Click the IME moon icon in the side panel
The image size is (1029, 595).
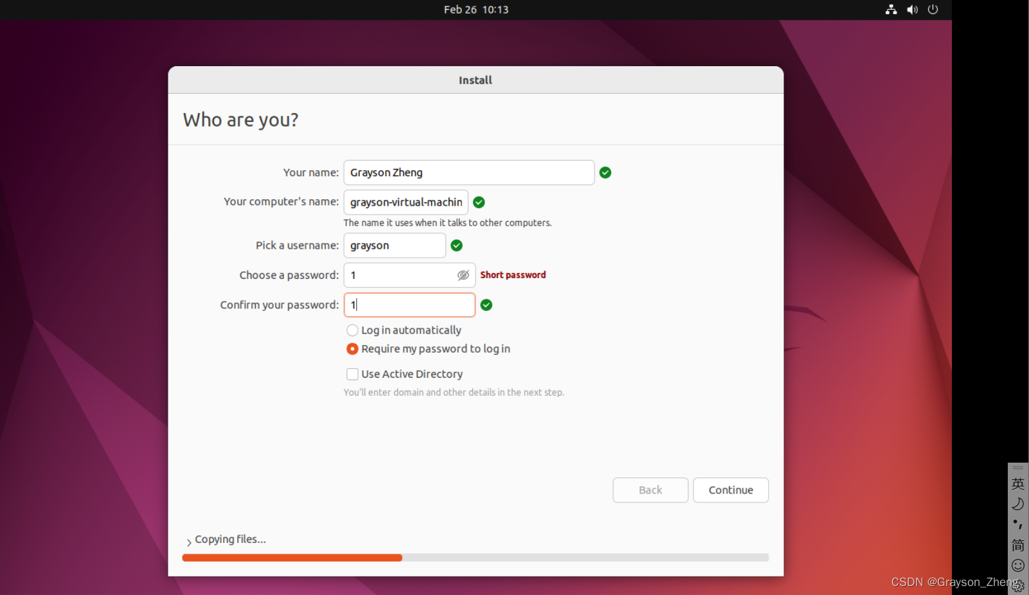point(1018,504)
